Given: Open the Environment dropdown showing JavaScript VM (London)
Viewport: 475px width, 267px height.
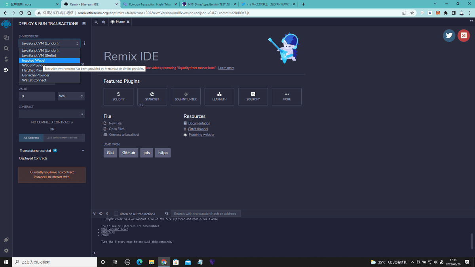Looking at the screenshot, I should pos(49,43).
